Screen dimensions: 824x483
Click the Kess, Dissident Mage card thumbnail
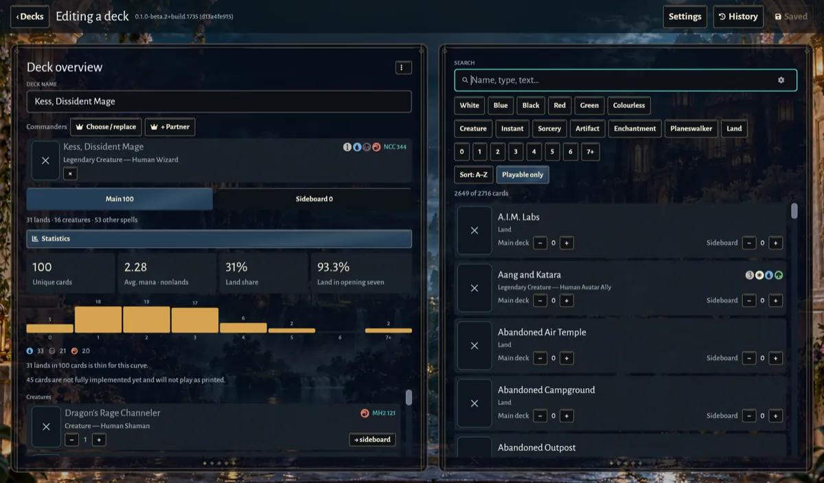[x=45, y=161]
